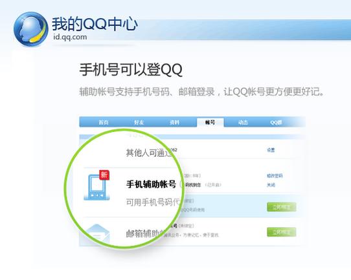Click the 其他人可通过 text
This screenshot has height=280, width=351.
click(x=150, y=153)
